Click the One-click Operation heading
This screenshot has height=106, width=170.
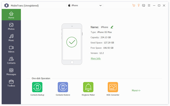[41, 78]
